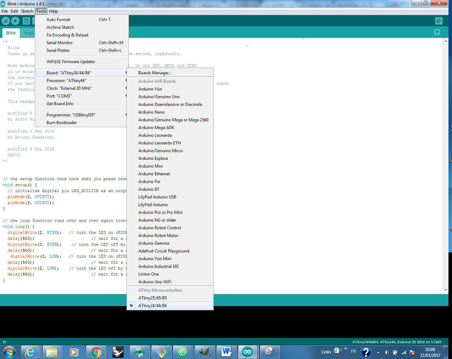Viewport: 452px width, 359px height.
Task: Select Arduino Yún Mini board
Action: 170,259
